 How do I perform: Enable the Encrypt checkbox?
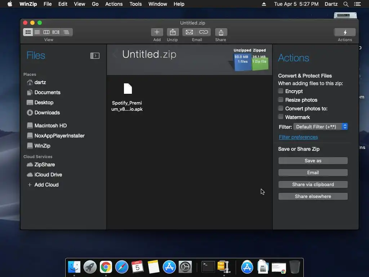click(280, 91)
